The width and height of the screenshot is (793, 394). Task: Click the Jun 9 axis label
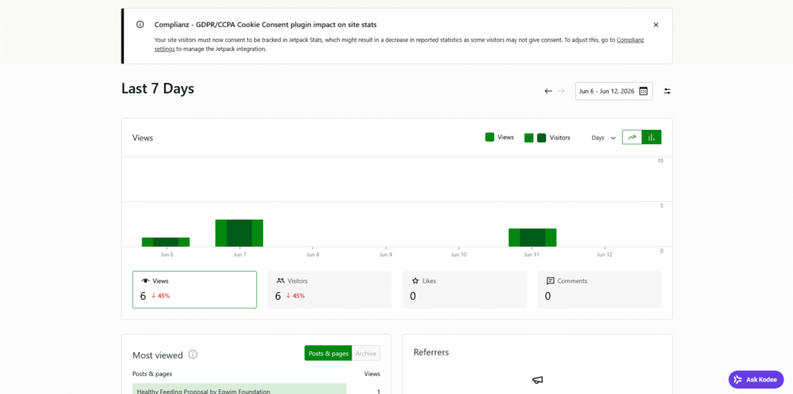(x=386, y=255)
